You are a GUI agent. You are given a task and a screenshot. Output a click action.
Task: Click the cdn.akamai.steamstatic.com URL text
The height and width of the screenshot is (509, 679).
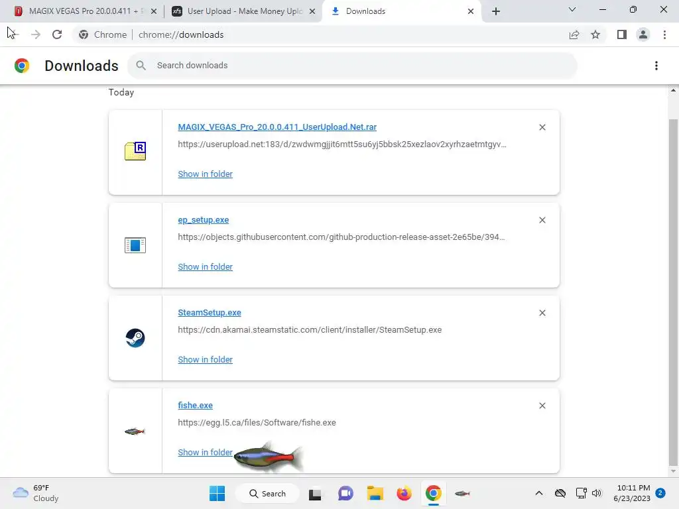(310, 330)
